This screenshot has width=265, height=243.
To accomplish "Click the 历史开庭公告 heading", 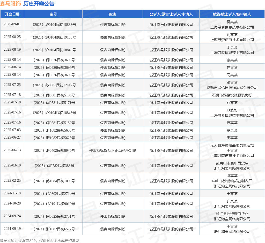I will coord(39,4).
